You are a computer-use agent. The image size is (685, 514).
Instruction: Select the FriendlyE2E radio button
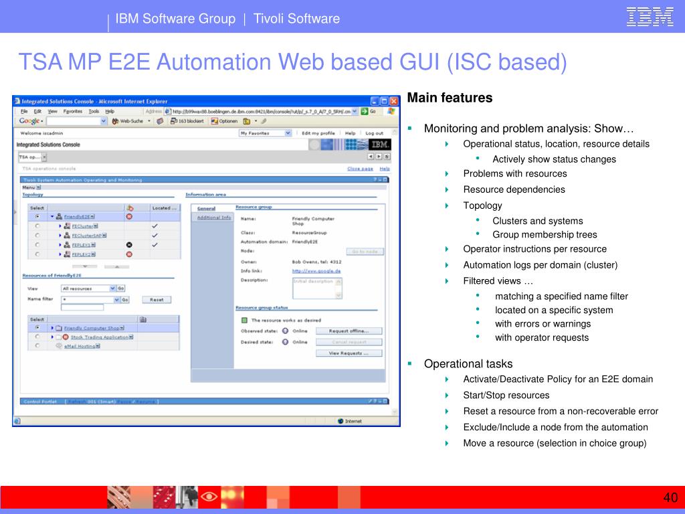coord(37,216)
